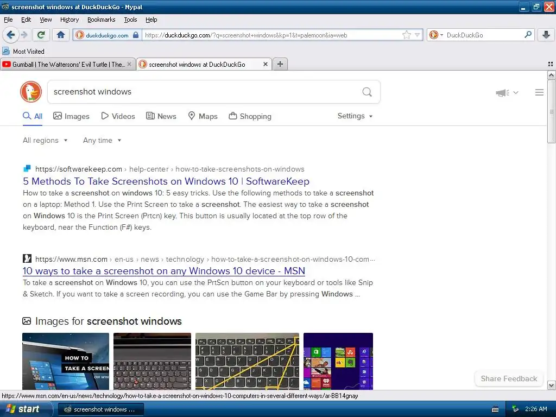
Task: Click the MSN favicon next to its URL
Action: (27, 258)
